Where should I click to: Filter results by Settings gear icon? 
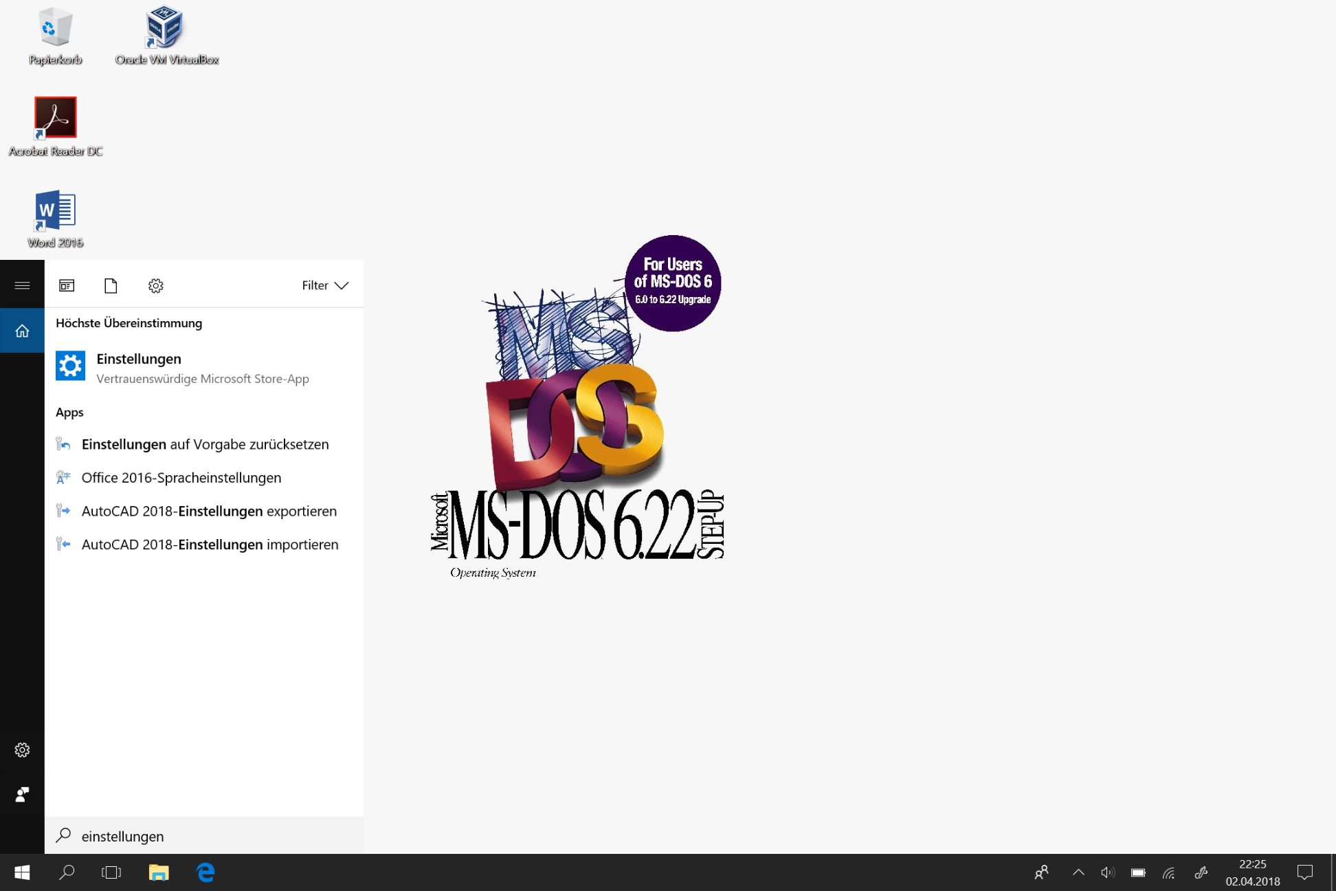(156, 285)
